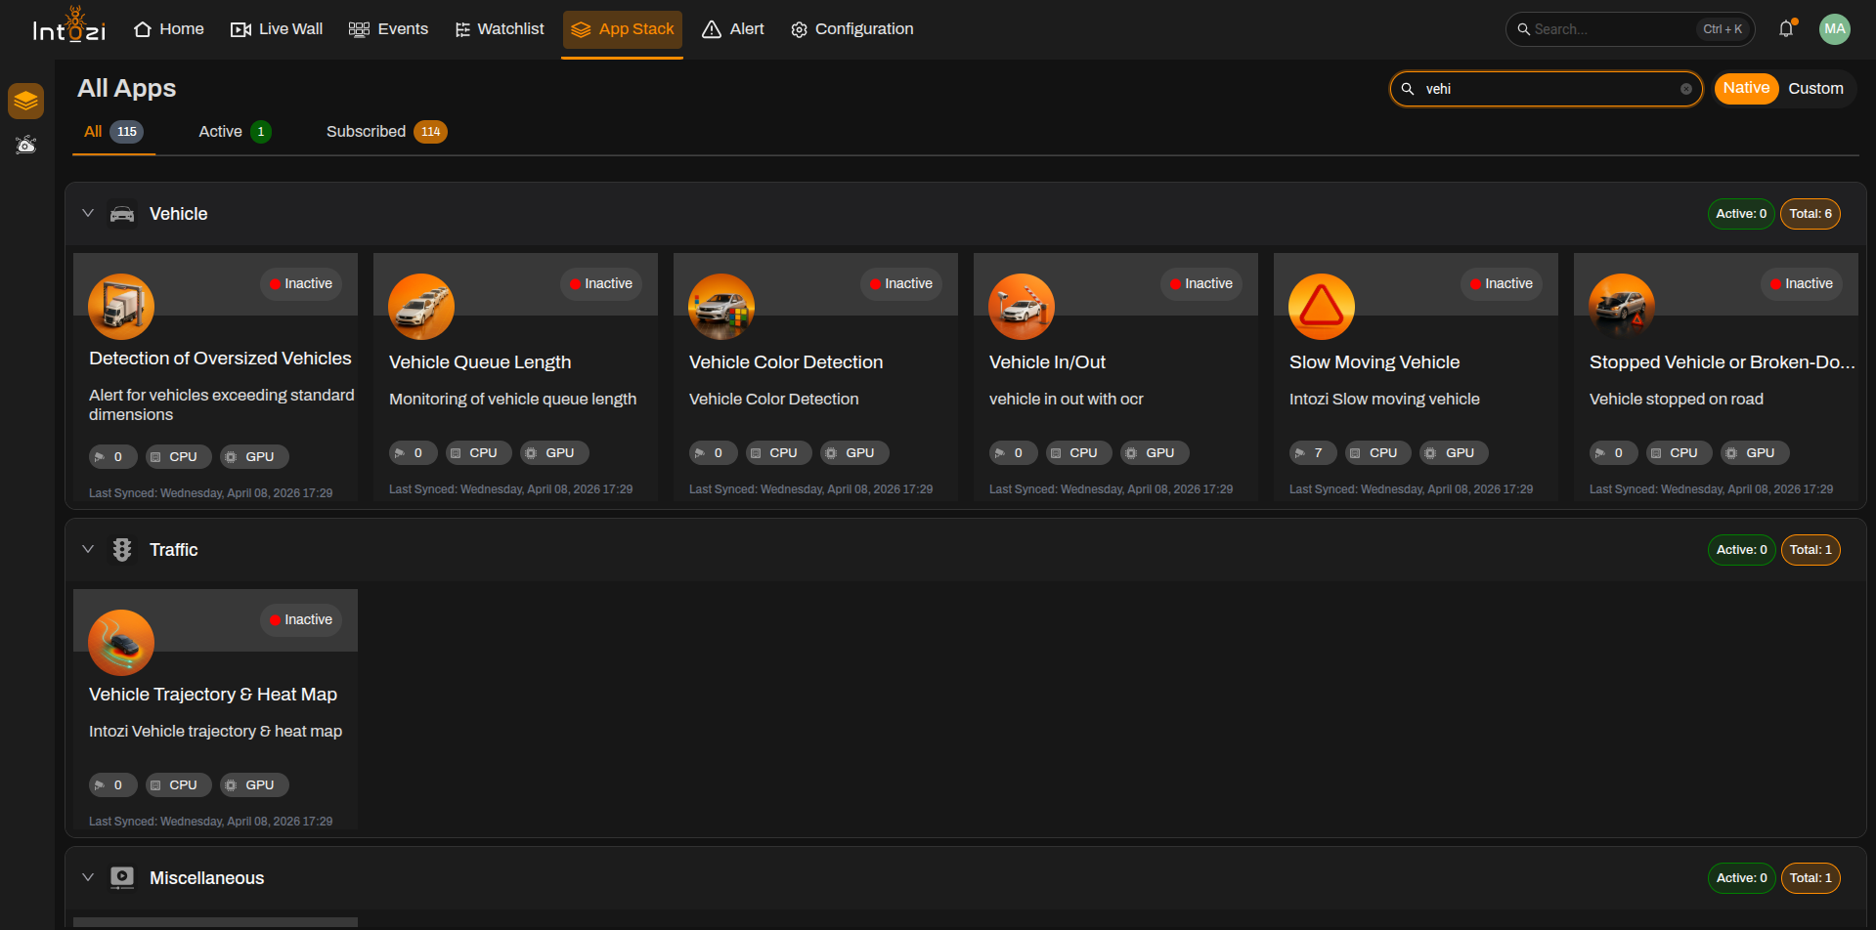Click Inactive status on Vehicle In/Out card

(1201, 283)
